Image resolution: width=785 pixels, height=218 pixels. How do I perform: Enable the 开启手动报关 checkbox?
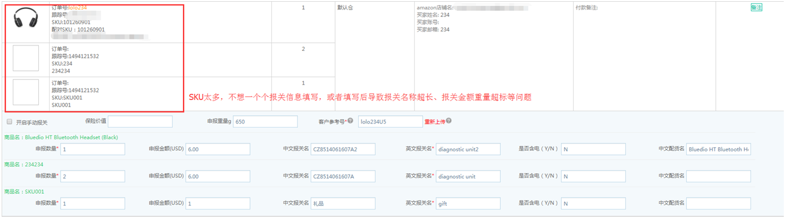pos(9,122)
